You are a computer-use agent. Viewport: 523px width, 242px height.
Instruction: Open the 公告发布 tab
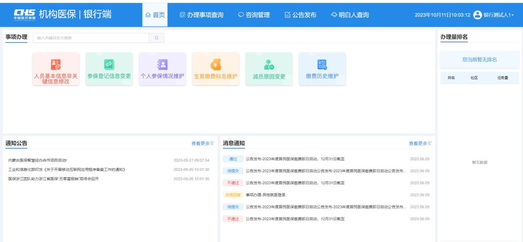[300, 15]
